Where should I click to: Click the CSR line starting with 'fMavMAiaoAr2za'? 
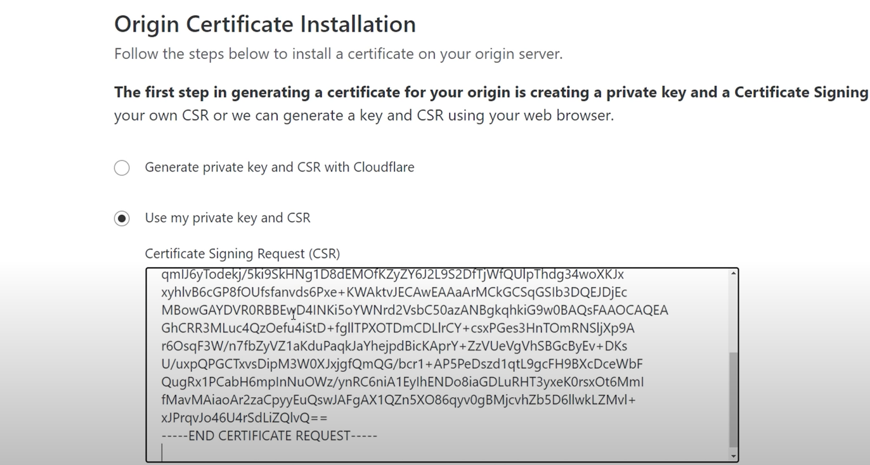point(398,400)
